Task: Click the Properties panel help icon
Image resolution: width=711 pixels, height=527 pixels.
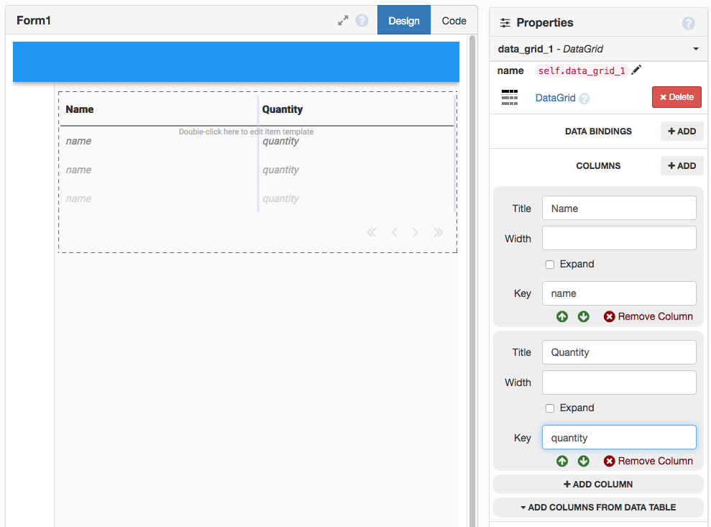Action: tap(688, 23)
